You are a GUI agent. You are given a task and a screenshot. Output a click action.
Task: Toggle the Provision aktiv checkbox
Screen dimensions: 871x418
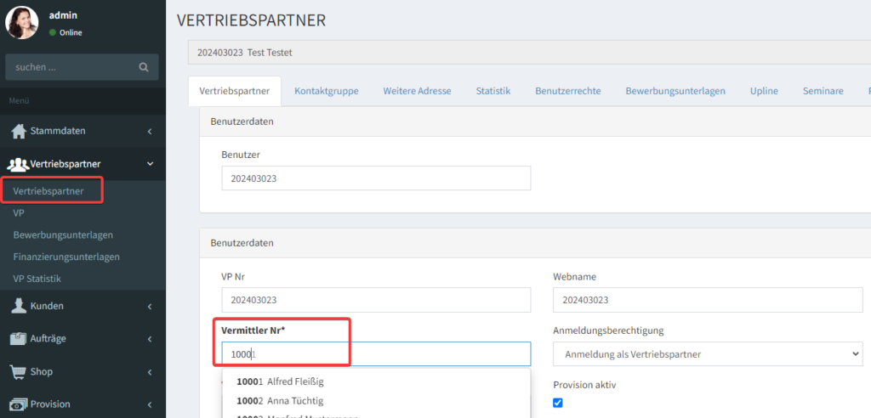[558, 403]
